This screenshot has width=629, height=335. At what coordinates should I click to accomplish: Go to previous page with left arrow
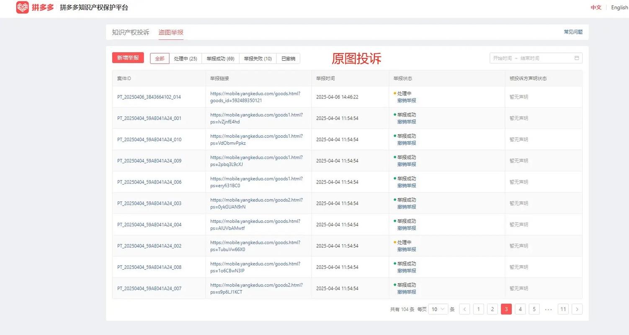tap(464, 309)
